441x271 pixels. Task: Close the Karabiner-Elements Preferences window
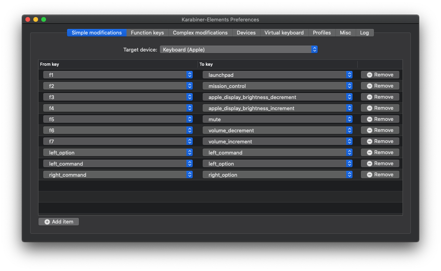(x=28, y=19)
